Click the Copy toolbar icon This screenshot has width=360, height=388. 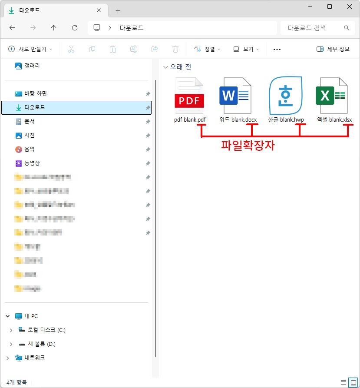[92, 49]
